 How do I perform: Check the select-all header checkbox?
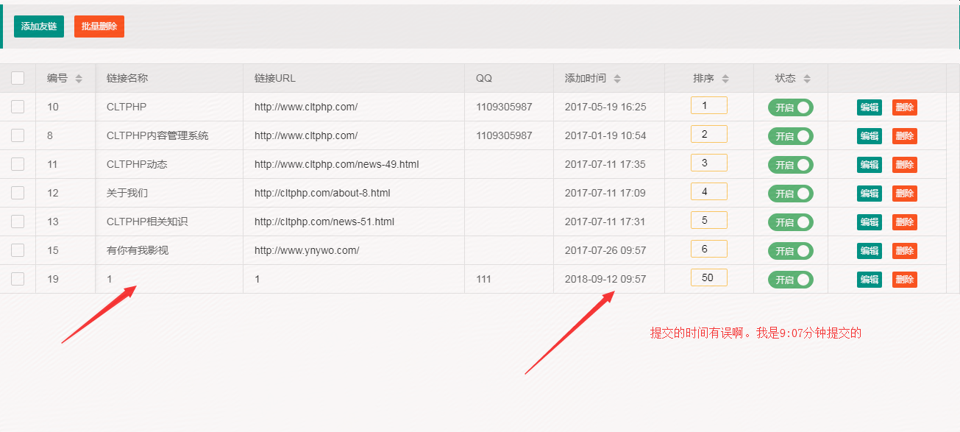point(18,78)
